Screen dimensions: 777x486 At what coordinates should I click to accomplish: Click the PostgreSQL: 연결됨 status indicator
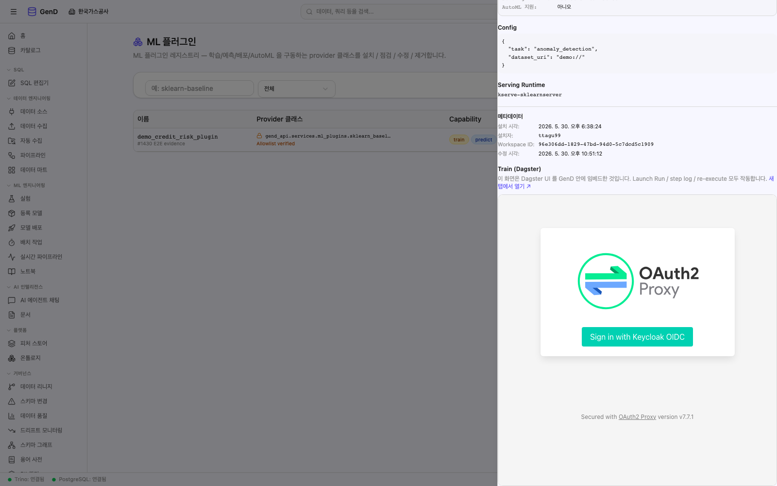[x=79, y=479]
